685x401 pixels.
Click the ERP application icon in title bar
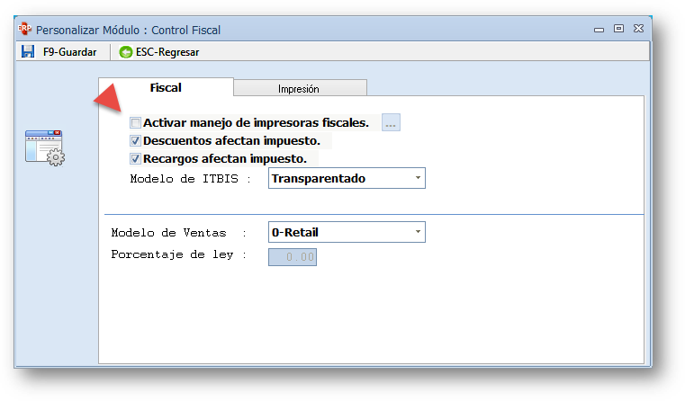click(25, 30)
